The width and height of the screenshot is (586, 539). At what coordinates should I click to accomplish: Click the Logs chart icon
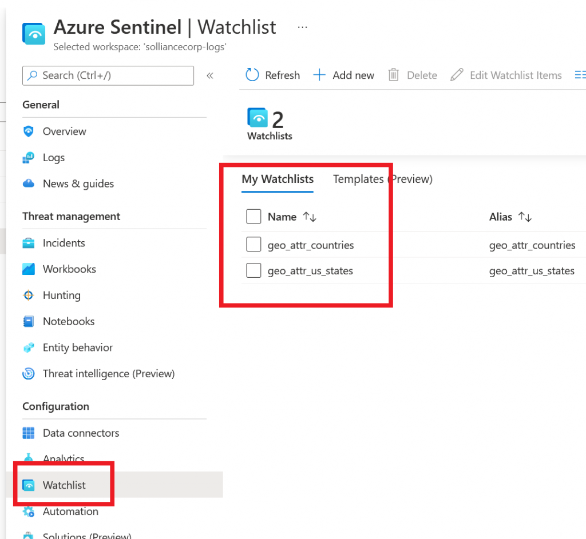(x=29, y=158)
